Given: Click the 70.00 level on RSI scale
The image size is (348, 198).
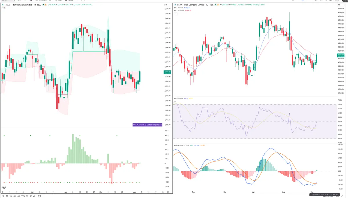Looking at the screenshot, I should pyautogui.click(x=340, y=104).
